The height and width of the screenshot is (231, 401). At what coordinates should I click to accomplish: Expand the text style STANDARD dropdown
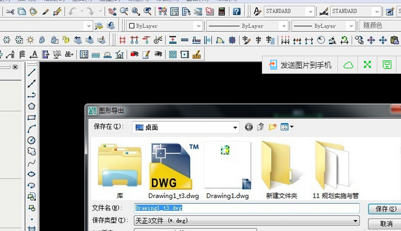[x=310, y=11]
